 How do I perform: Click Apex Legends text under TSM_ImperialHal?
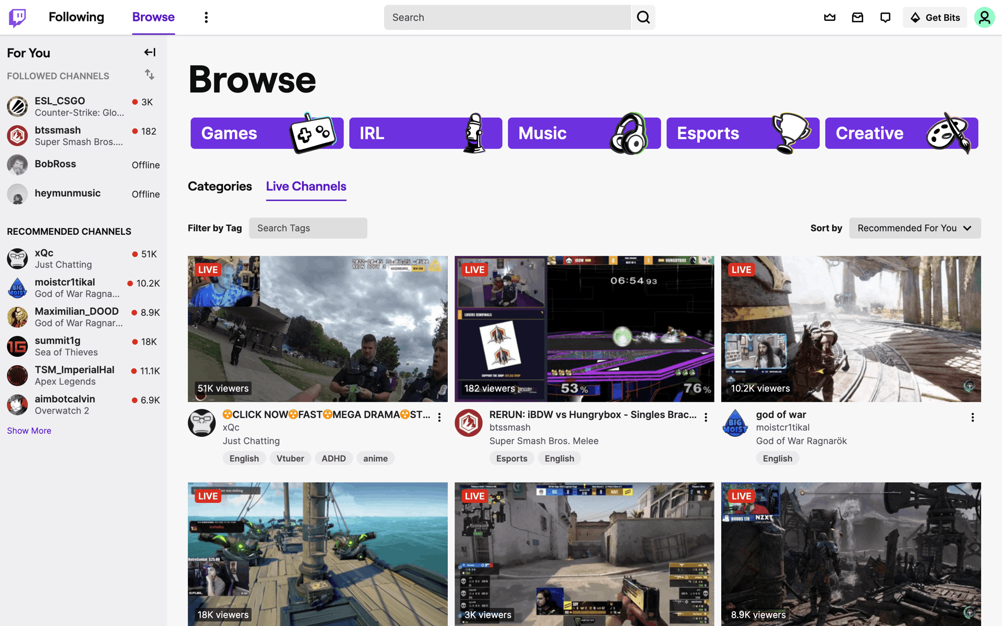tap(65, 382)
